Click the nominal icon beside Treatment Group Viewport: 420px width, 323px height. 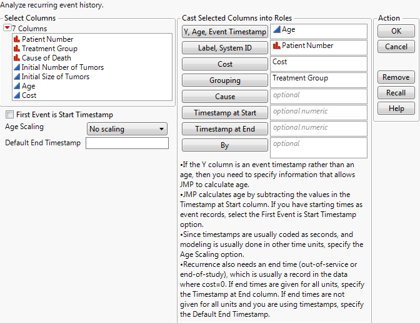[x=16, y=49]
